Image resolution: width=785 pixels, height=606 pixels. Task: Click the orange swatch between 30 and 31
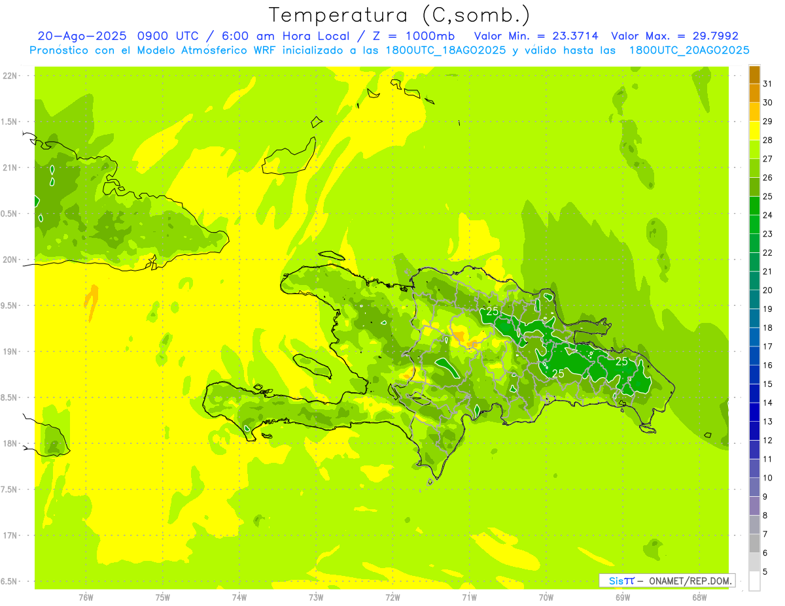tap(754, 93)
